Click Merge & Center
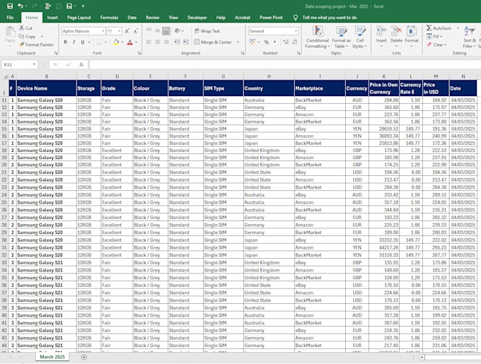The height and width of the screenshot is (364, 481). click(x=213, y=42)
